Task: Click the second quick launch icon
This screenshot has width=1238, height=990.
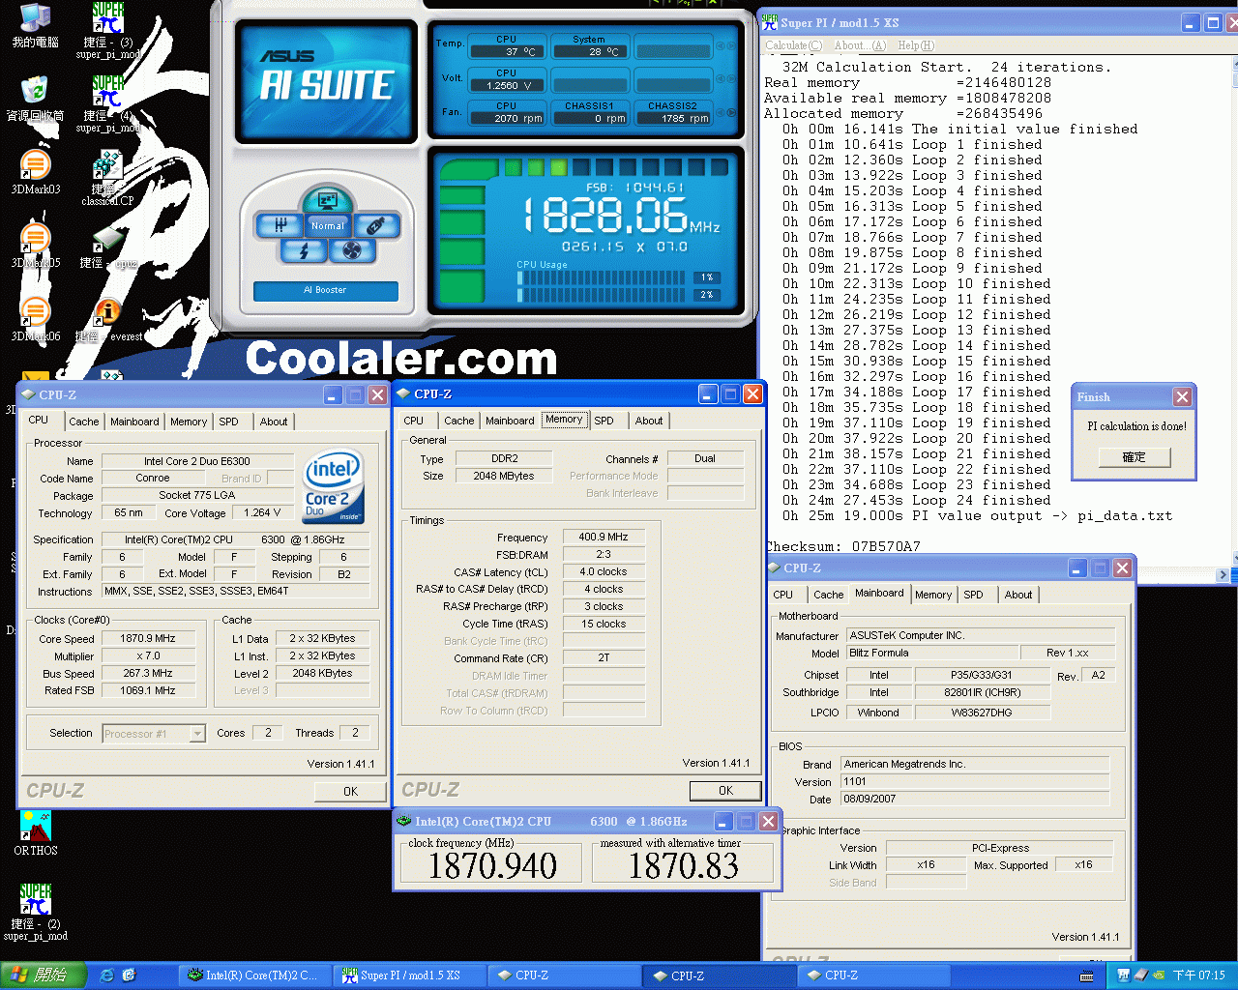Action: click(x=129, y=975)
